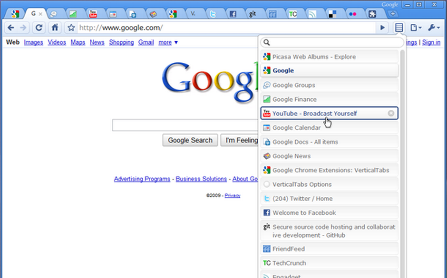Screen dimensions: 447x278
Task: Open a new tab with the plus button
Action: (393, 14)
